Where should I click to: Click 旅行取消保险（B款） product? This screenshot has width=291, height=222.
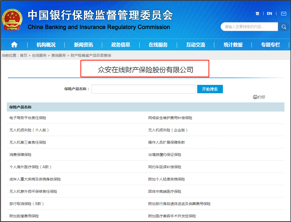pyautogui.click(x=27, y=204)
